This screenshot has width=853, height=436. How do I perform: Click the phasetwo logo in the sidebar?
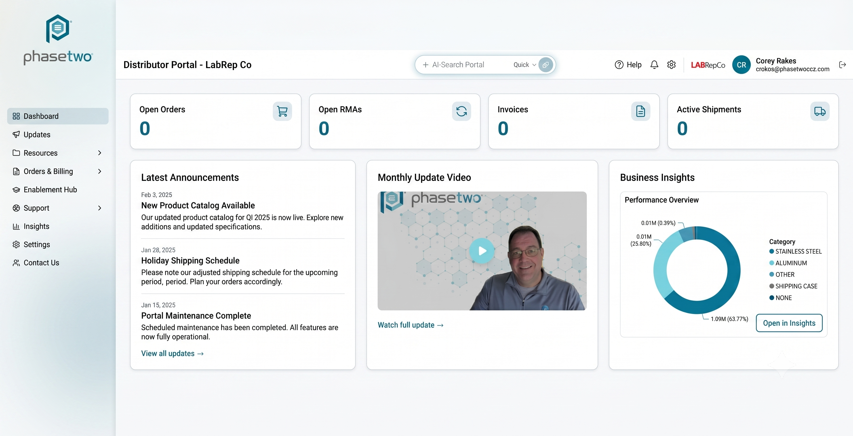[58, 40]
